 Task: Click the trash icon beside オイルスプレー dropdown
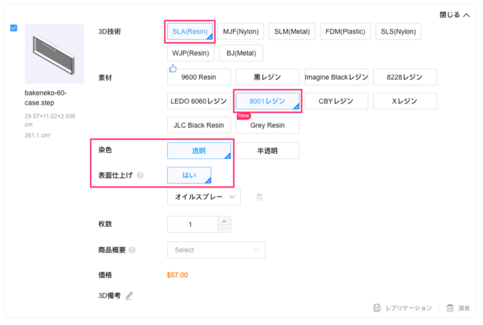click(259, 197)
